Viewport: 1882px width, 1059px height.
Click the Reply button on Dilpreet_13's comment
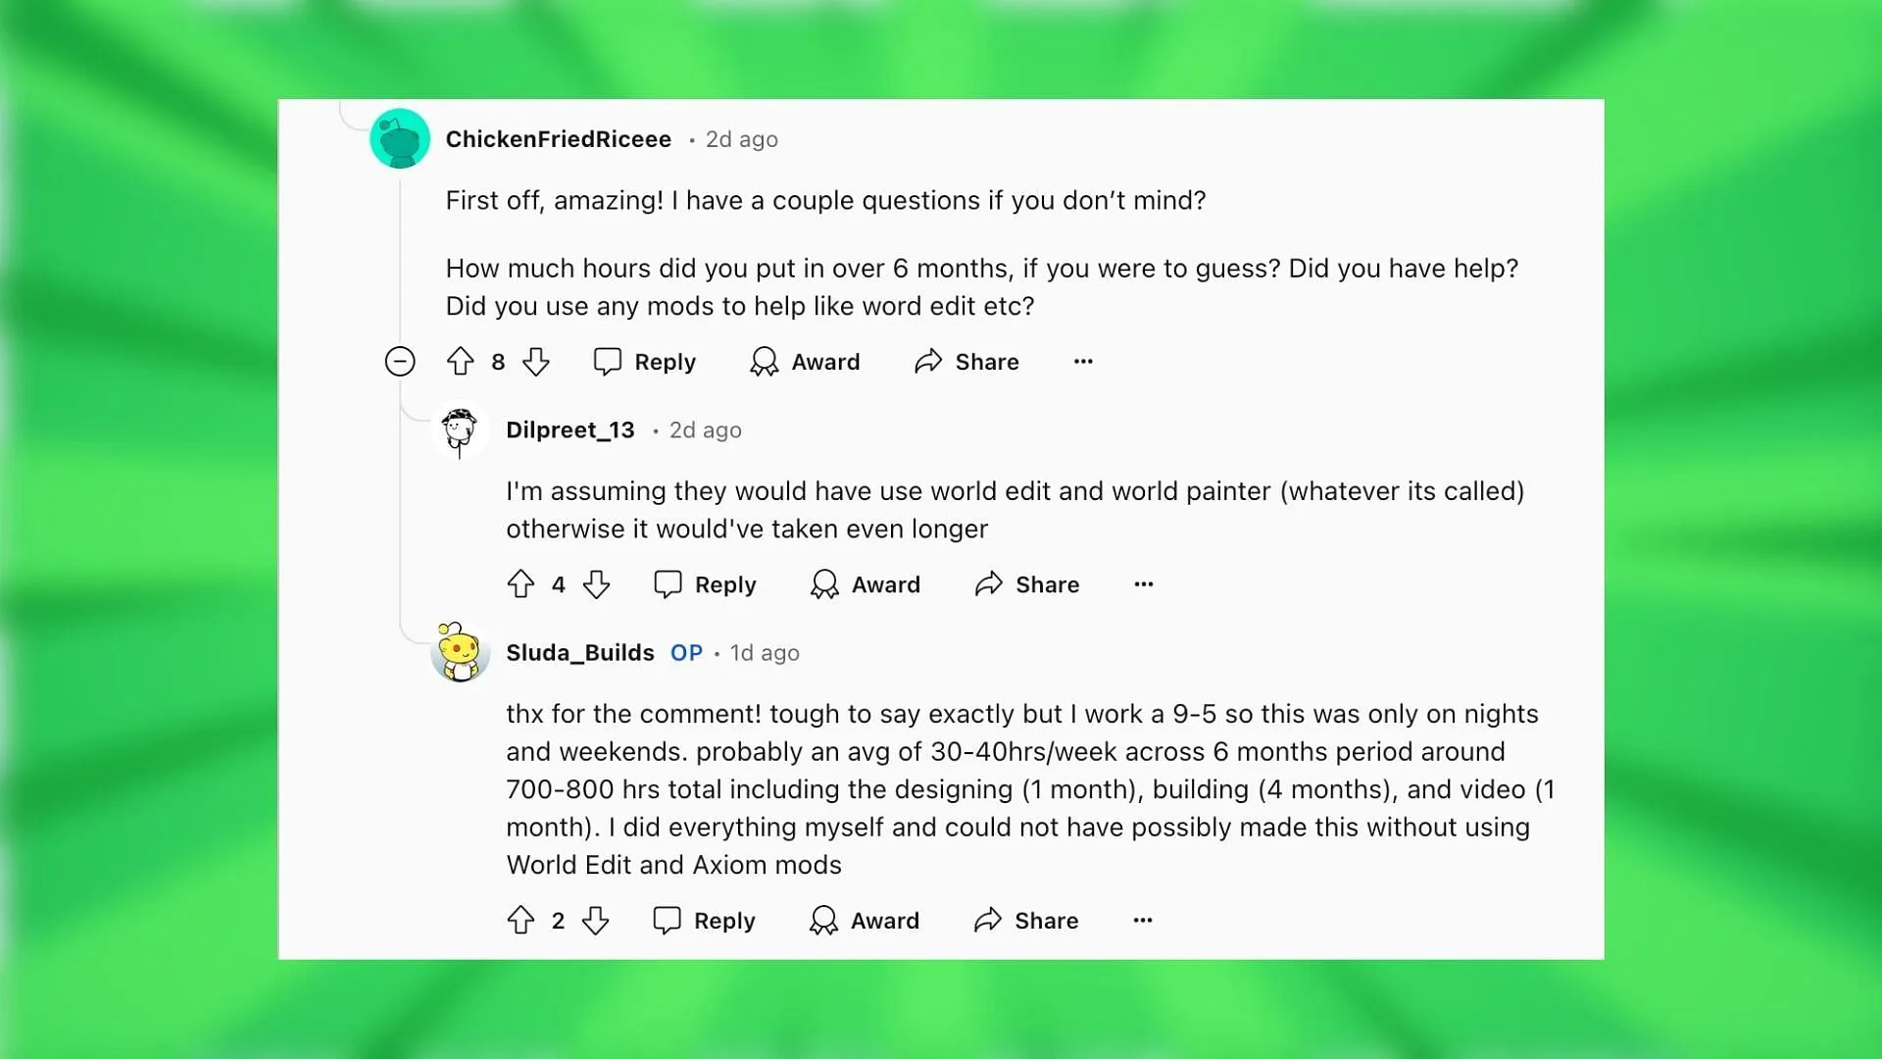click(x=705, y=584)
